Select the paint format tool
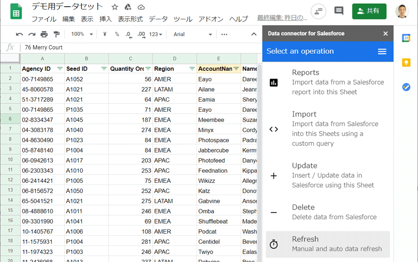This screenshot has height=262, width=418. [x=57, y=34]
